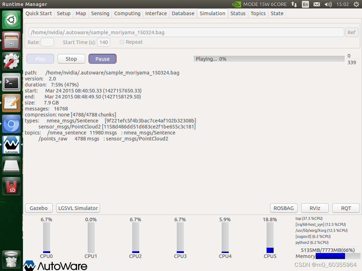Click the CPU5 usage bar
The width and height of the screenshot is (362, 271).
tap(270, 237)
